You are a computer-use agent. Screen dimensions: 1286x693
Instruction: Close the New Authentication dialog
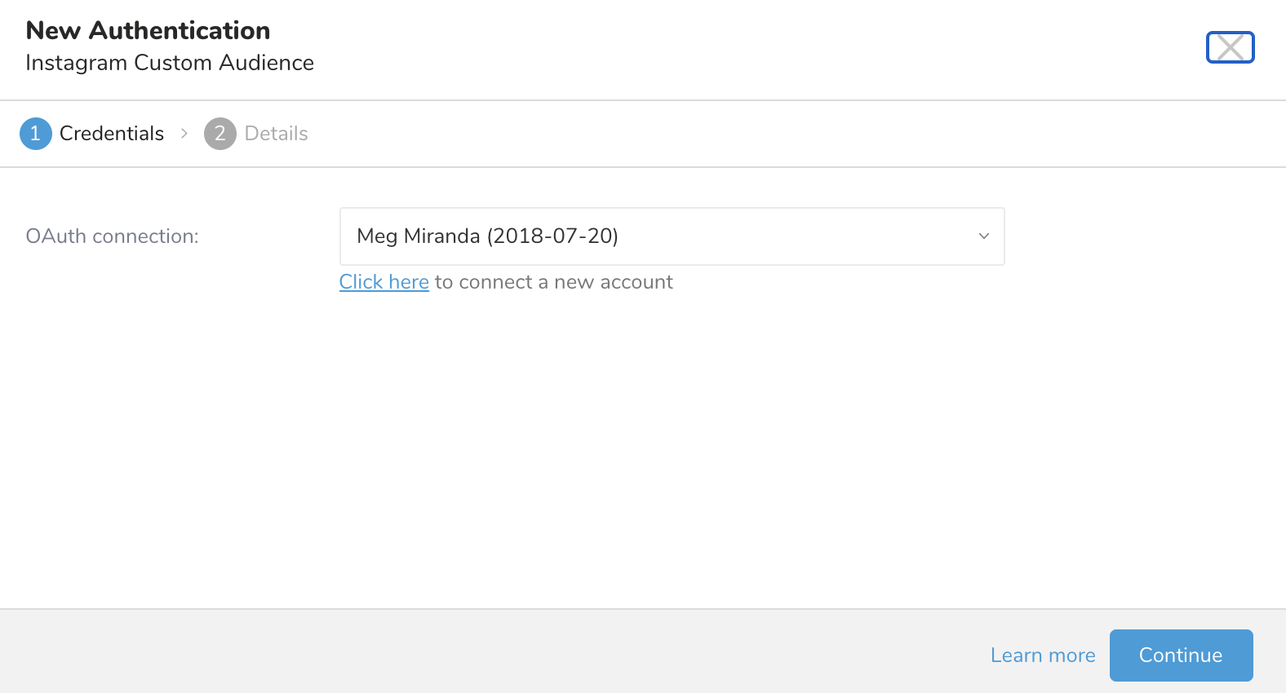pyautogui.click(x=1230, y=47)
